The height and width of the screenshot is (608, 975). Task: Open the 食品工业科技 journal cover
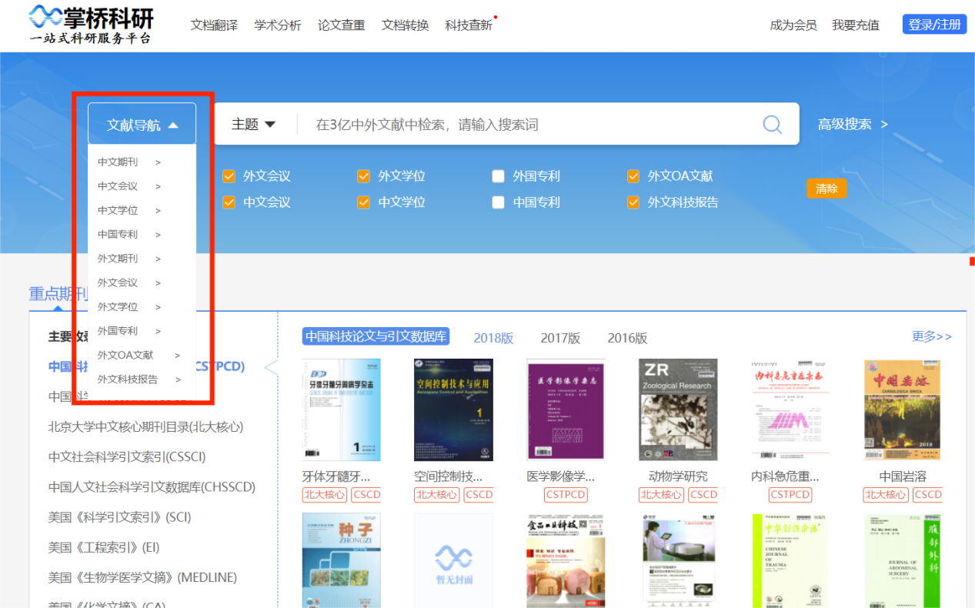coord(566,560)
